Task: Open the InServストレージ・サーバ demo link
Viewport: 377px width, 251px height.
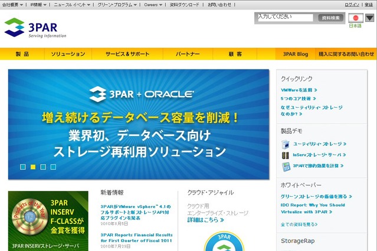Action: pyautogui.click(x=319, y=155)
